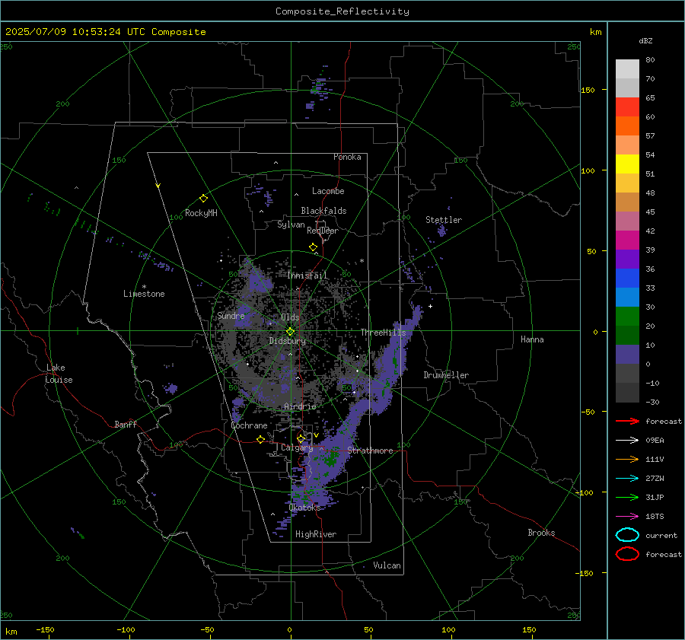The image size is (685, 640).
Task: Click the Composite_Reflectivity title text
Action: [342, 11]
